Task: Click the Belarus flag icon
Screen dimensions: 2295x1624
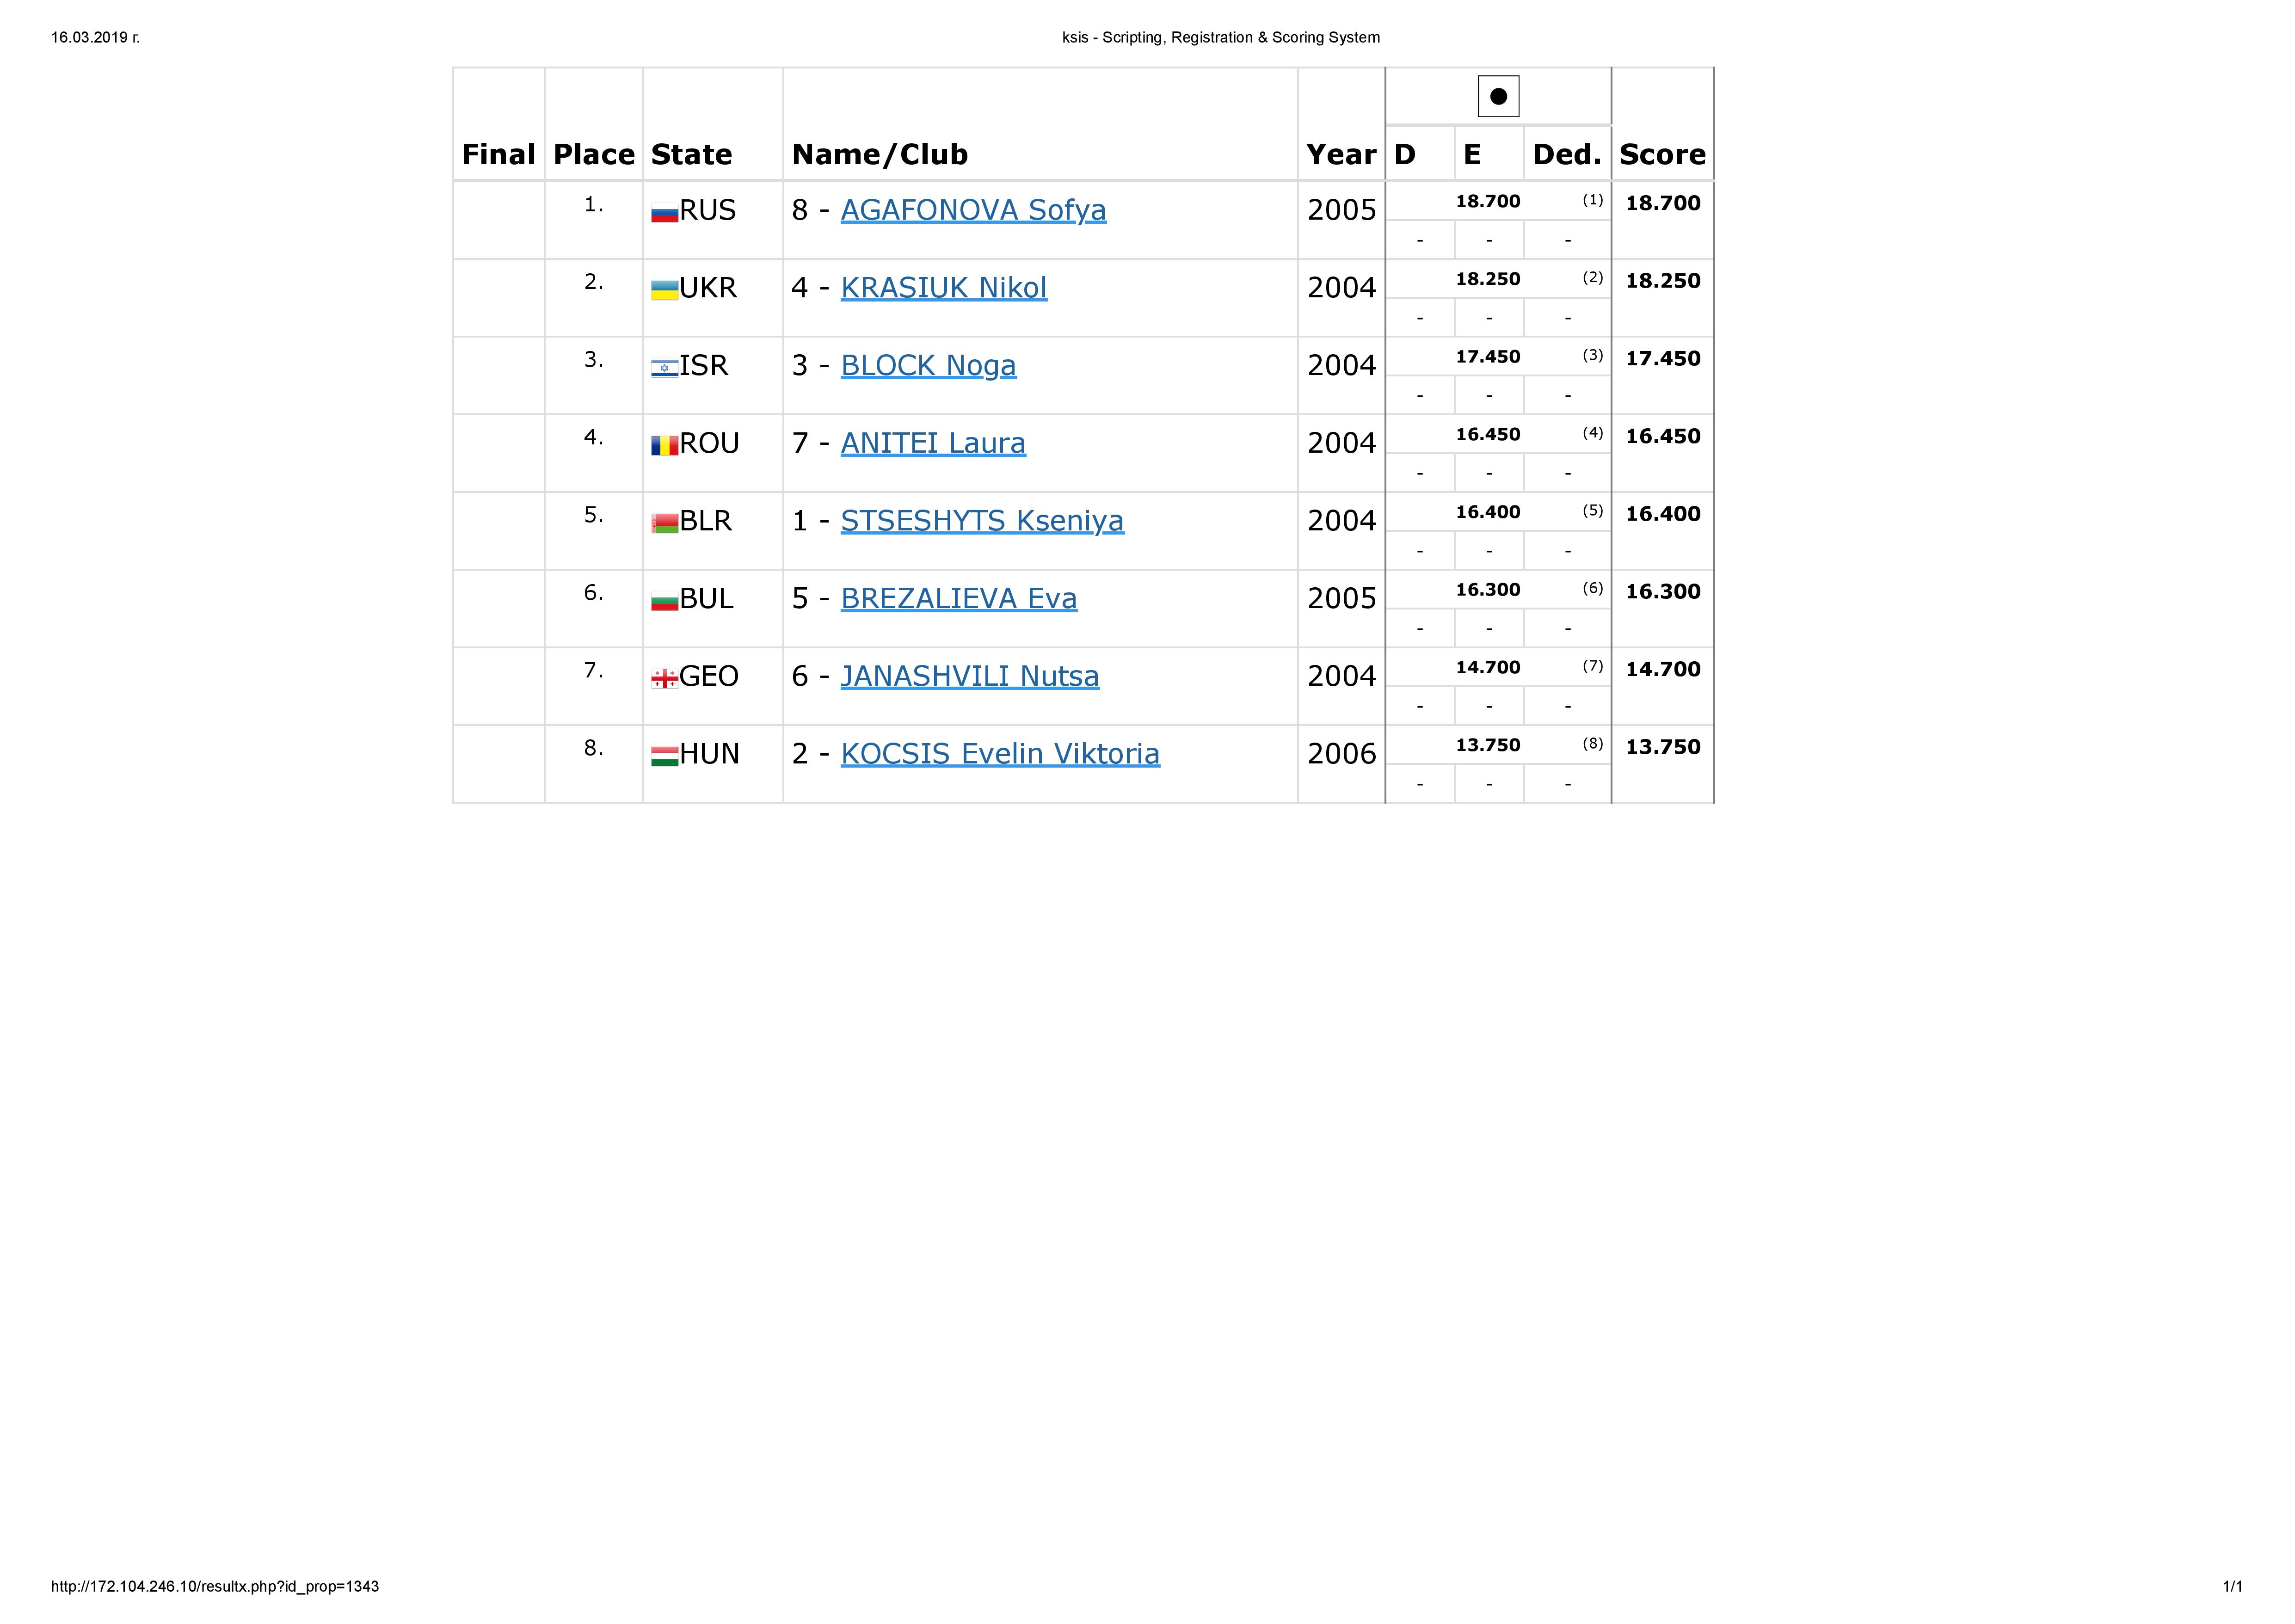Action: tap(664, 523)
